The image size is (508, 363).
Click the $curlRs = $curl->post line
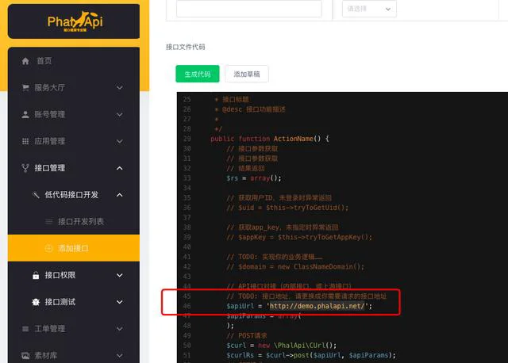click(x=311, y=355)
